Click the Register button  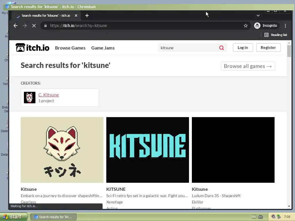268,47
